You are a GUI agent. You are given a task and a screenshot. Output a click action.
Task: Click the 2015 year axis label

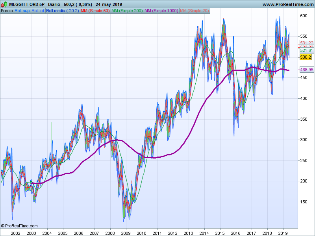(x=220, y=233)
